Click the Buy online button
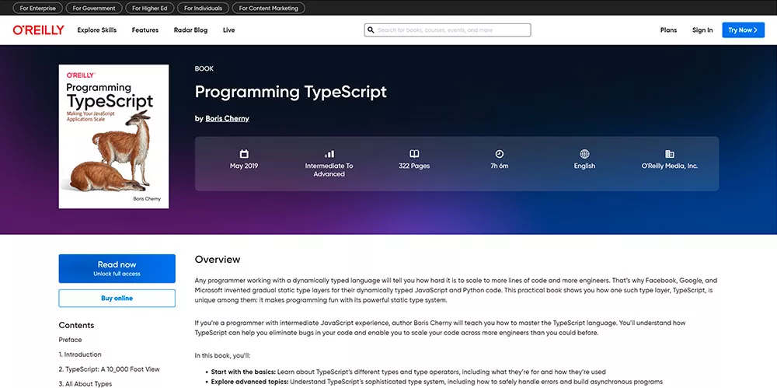777x388 pixels. [117, 299]
